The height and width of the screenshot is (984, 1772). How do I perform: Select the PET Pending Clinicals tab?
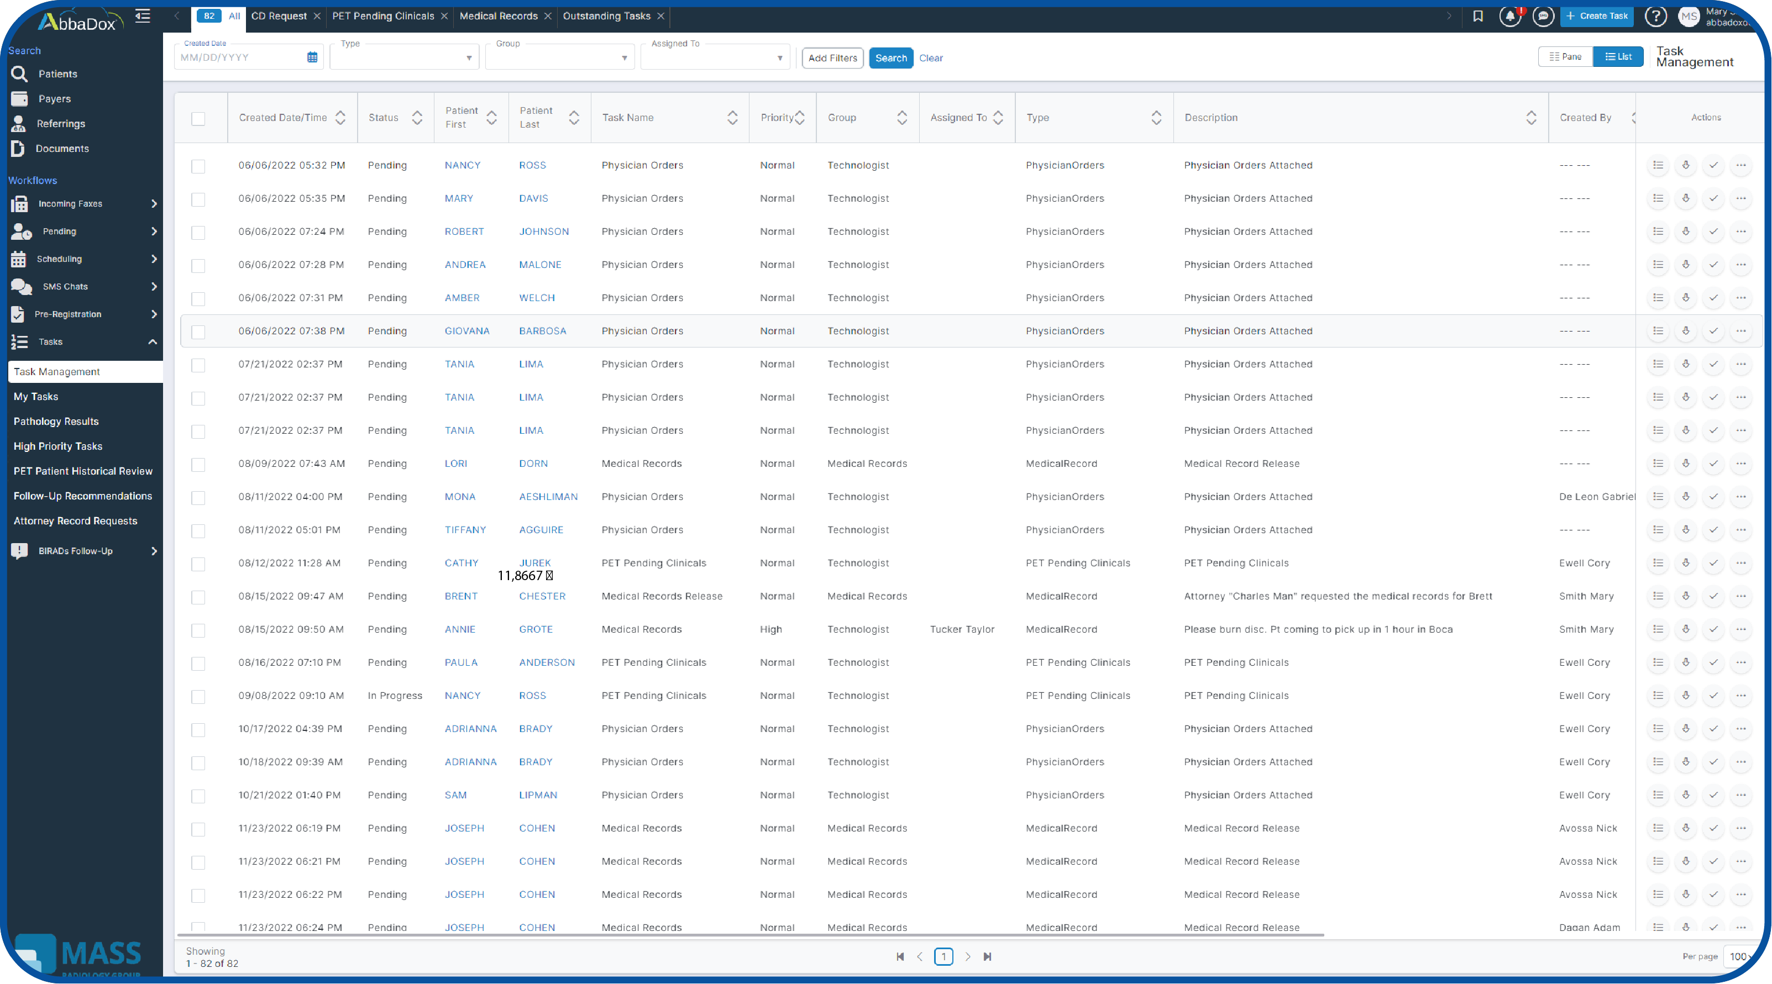[x=382, y=16]
